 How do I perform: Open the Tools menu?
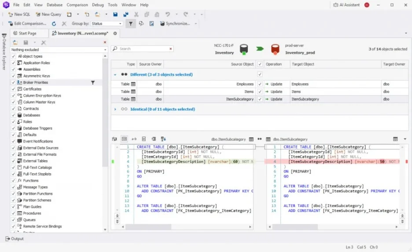pos(112,5)
